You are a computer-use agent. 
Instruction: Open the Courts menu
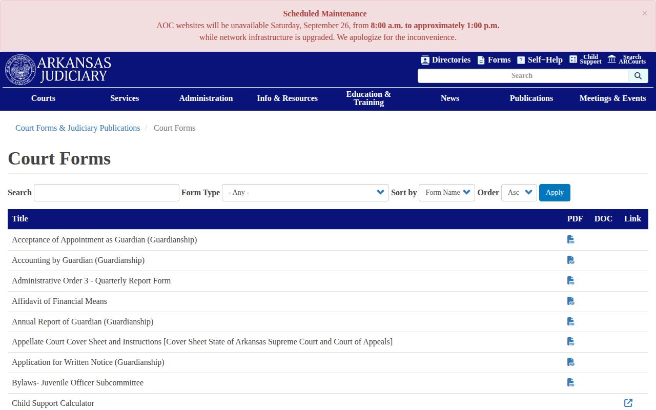[x=43, y=98]
